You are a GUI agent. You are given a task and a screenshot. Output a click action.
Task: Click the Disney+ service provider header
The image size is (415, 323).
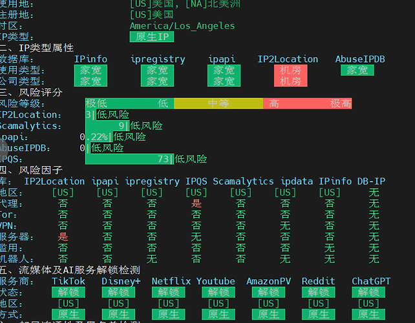coord(121,281)
